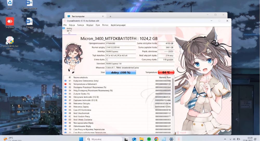Add a new tab in File Explorer window
The height and width of the screenshot is (141, 260).
click(110, 16)
